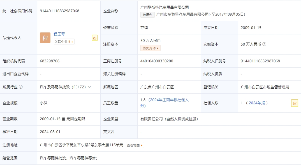Click the 员工数量 label
The width and height of the screenshot is (301, 165).
(x=111, y=103)
